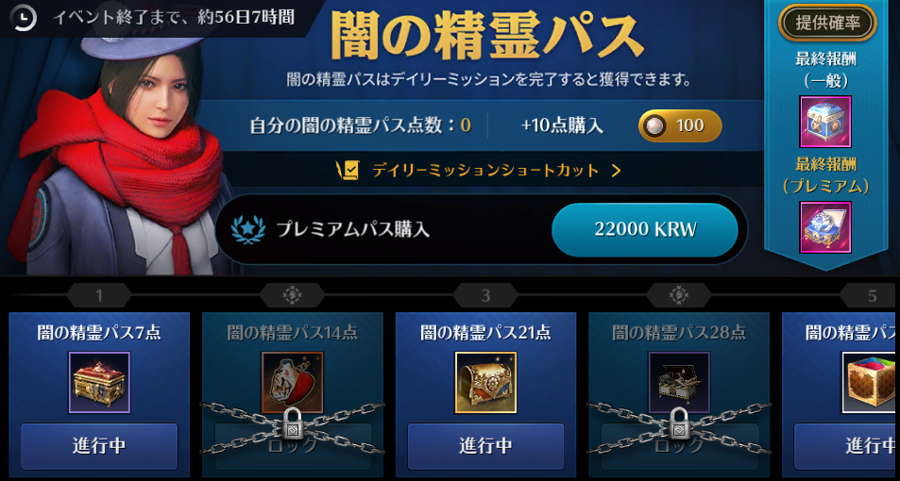
Task: Click 進行中 button under 闇の精霊パス21点
Action: click(485, 446)
